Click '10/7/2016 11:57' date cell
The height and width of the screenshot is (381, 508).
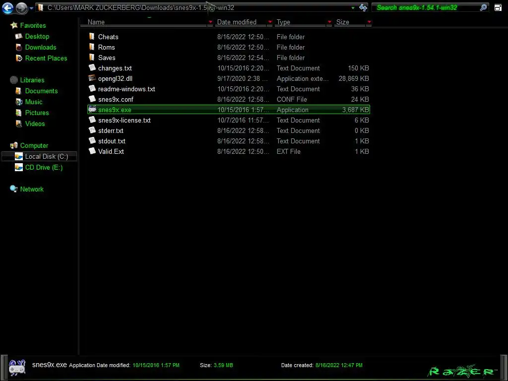[243, 120]
